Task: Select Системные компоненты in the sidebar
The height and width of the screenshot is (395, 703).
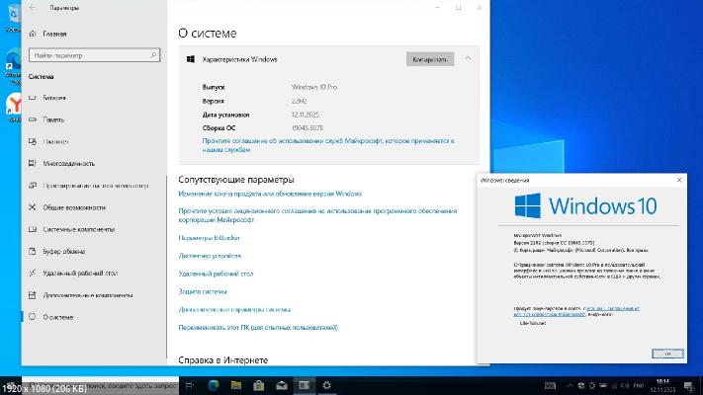Action: pyautogui.click(x=79, y=229)
